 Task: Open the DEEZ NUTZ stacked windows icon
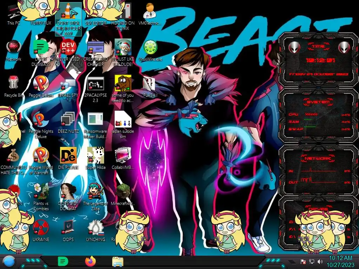(68, 123)
